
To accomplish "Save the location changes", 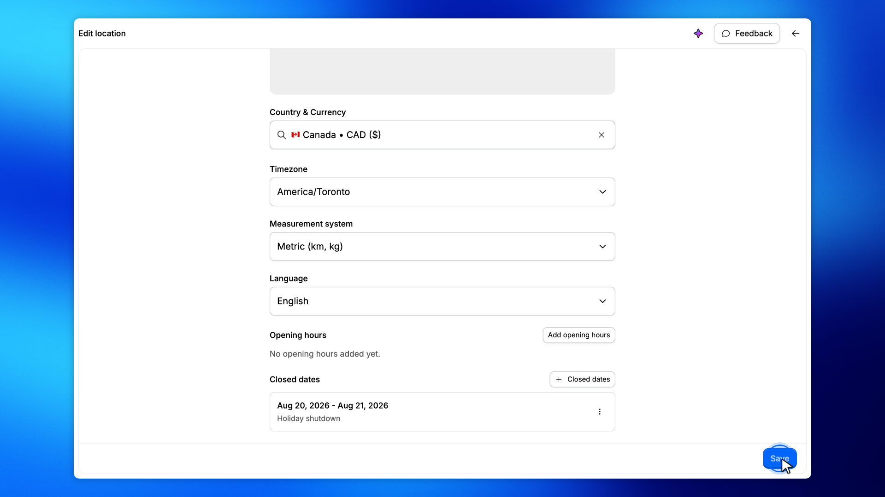I will point(779,458).
